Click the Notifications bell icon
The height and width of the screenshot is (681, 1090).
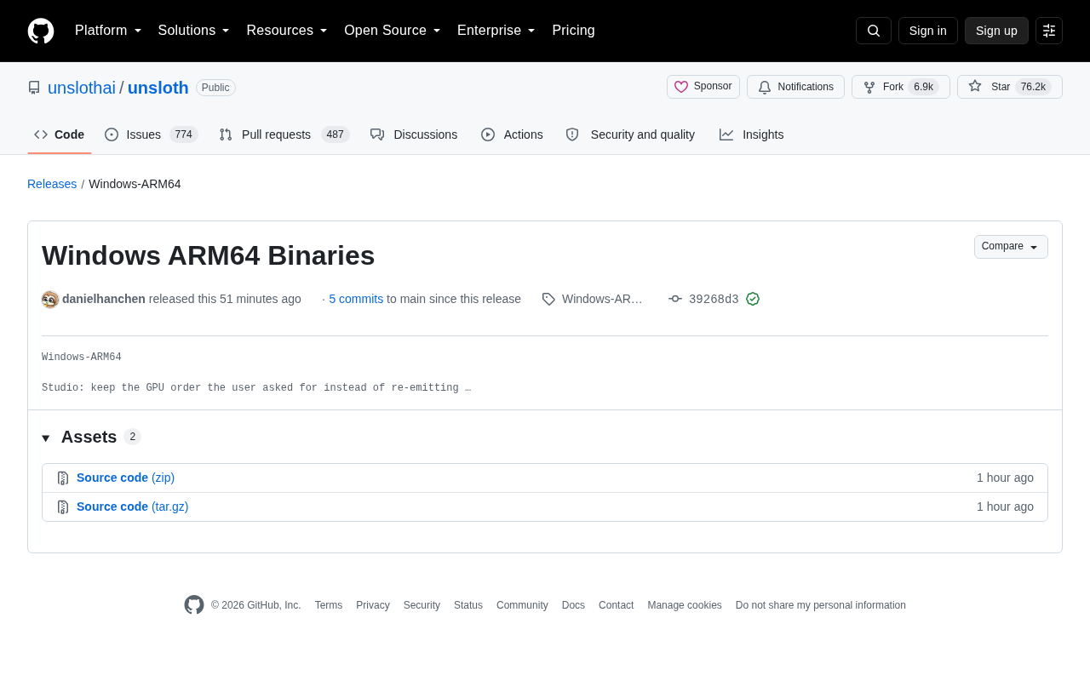765,87
